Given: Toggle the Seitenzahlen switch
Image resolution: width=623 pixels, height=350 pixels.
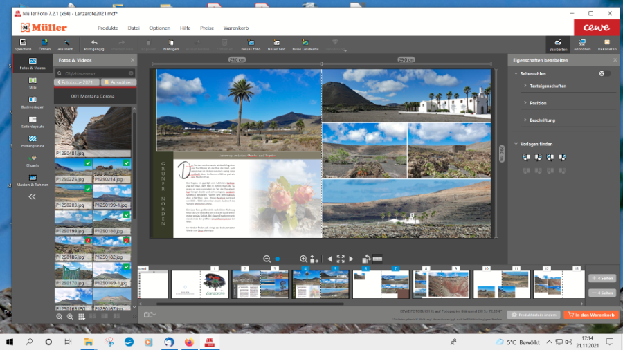Looking at the screenshot, I should [x=604, y=73].
